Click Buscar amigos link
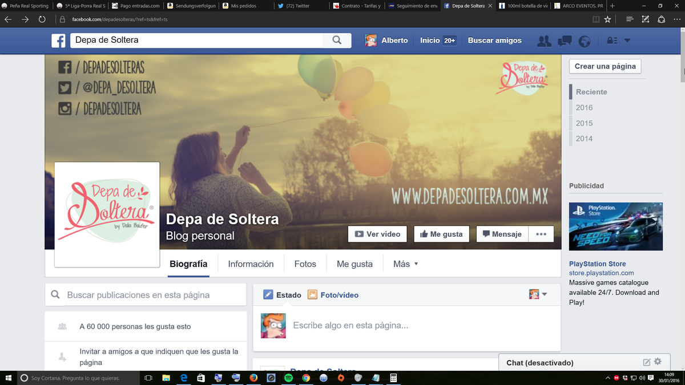 494,40
